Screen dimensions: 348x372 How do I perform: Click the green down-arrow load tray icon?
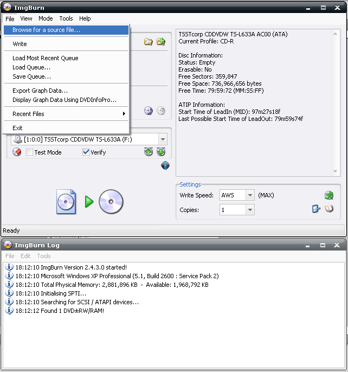(x=161, y=152)
